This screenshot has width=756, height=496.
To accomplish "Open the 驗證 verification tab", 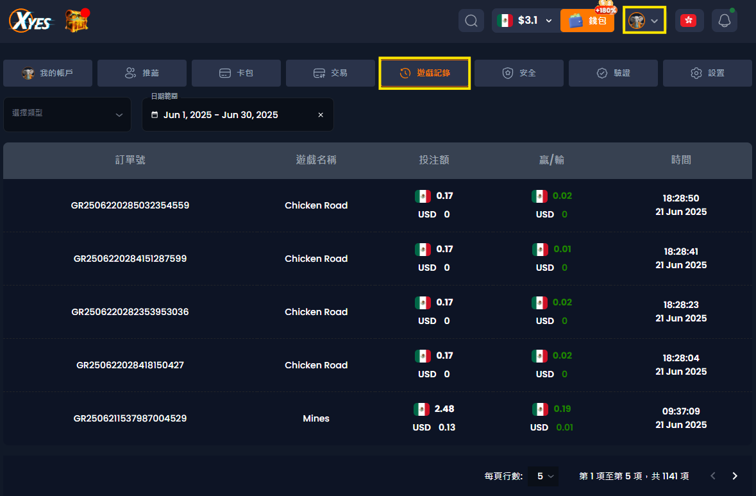I will click(x=613, y=73).
